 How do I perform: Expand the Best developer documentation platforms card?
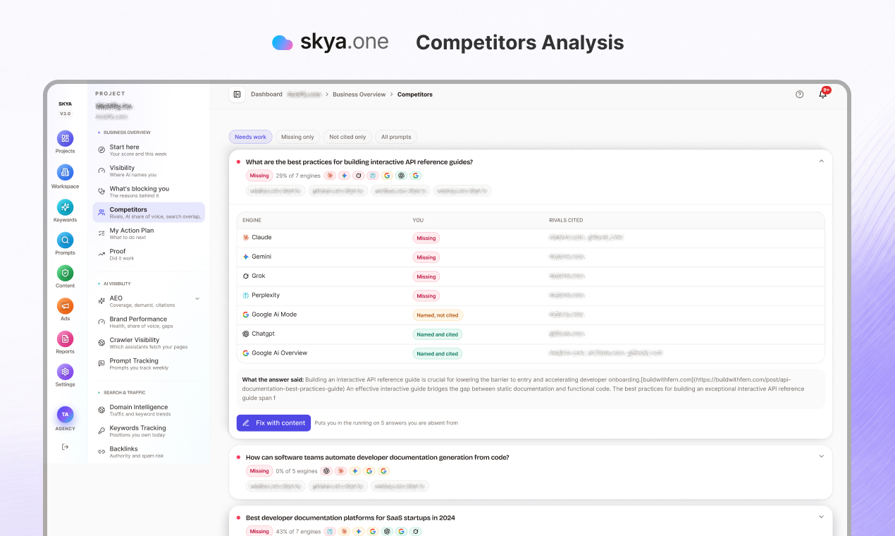coord(821,517)
